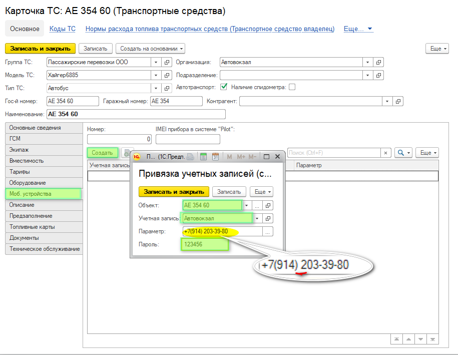Click Записать и закрыть in the dialog
The height and width of the screenshot is (355, 458).
pyautogui.click(x=174, y=191)
